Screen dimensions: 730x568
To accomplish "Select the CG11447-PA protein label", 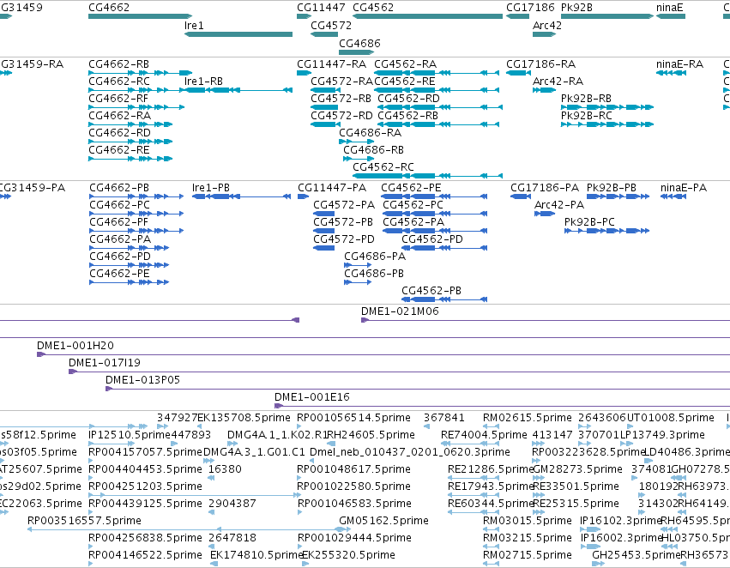I will [332, 188].
